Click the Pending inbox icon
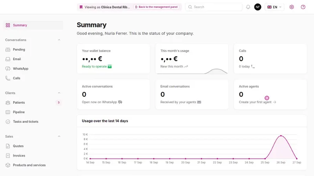 click(x=8, y=50)
